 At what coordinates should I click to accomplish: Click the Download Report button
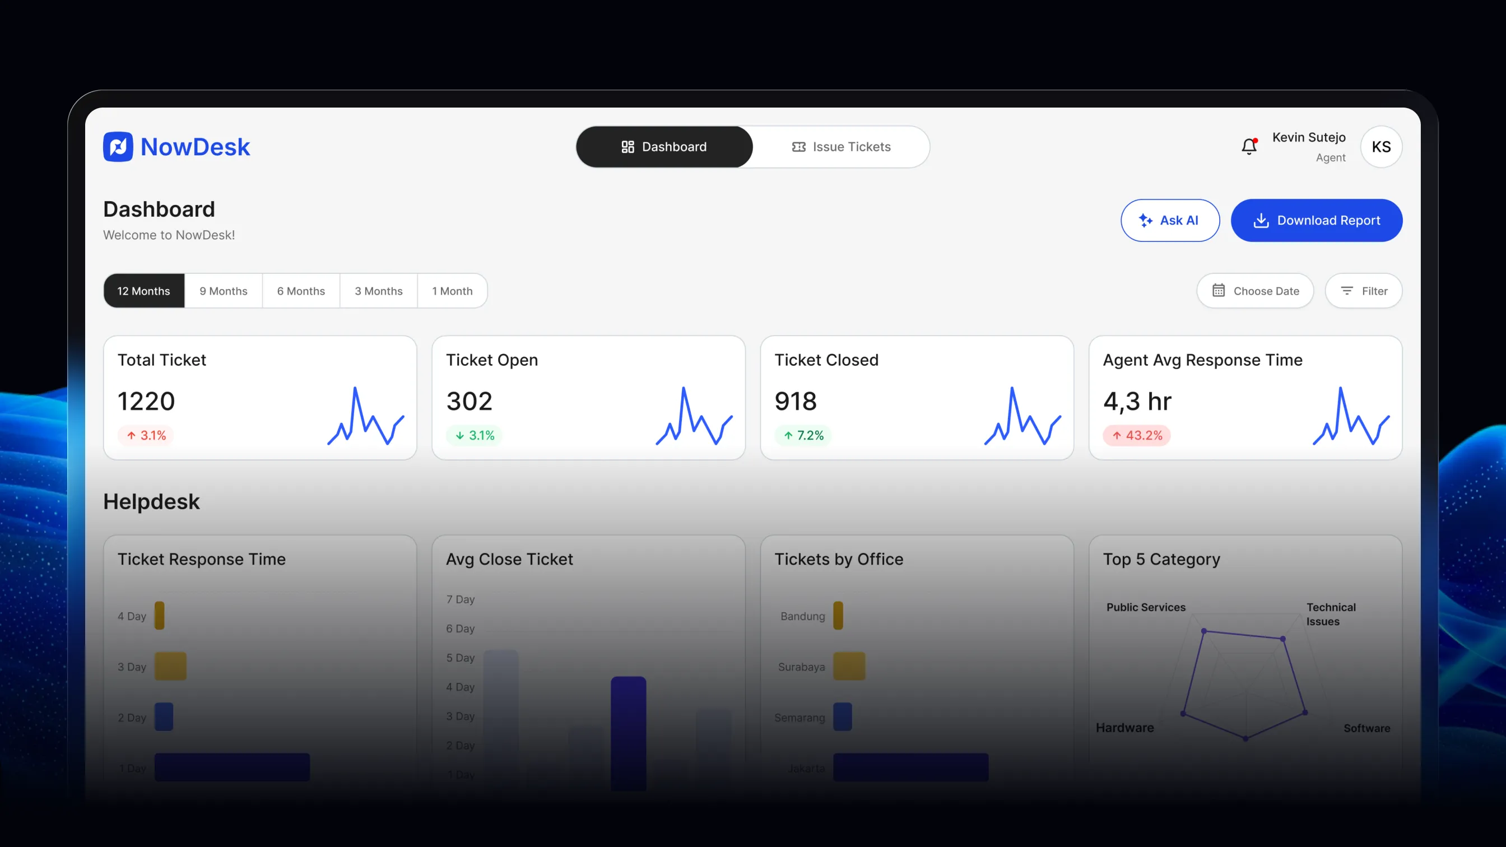(x=1317, y=220)
